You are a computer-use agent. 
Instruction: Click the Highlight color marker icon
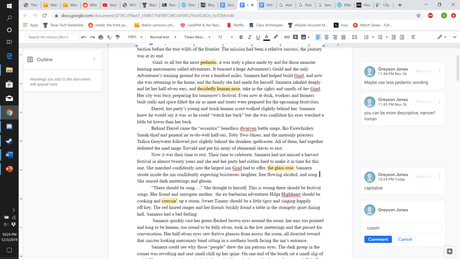[275, 37]
